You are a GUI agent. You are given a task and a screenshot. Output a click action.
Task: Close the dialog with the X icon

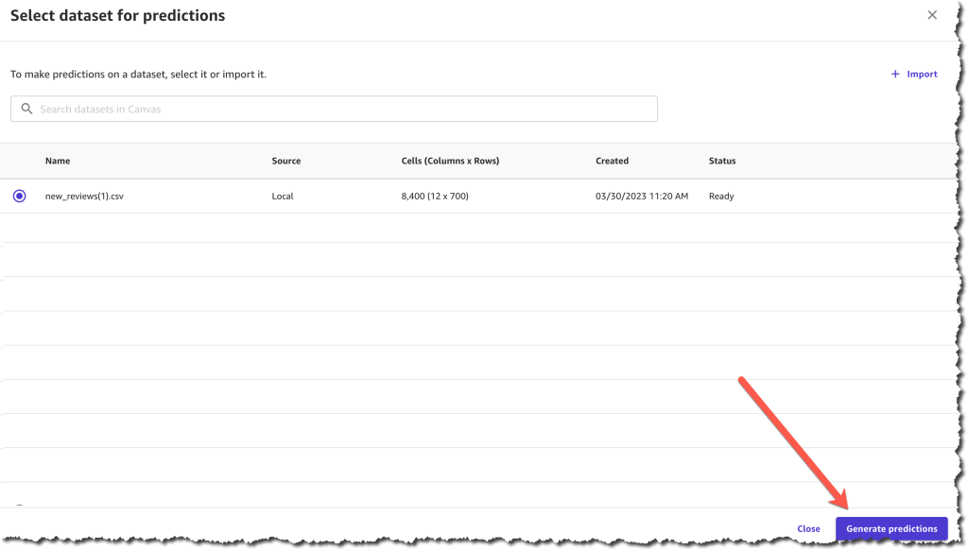932,15
